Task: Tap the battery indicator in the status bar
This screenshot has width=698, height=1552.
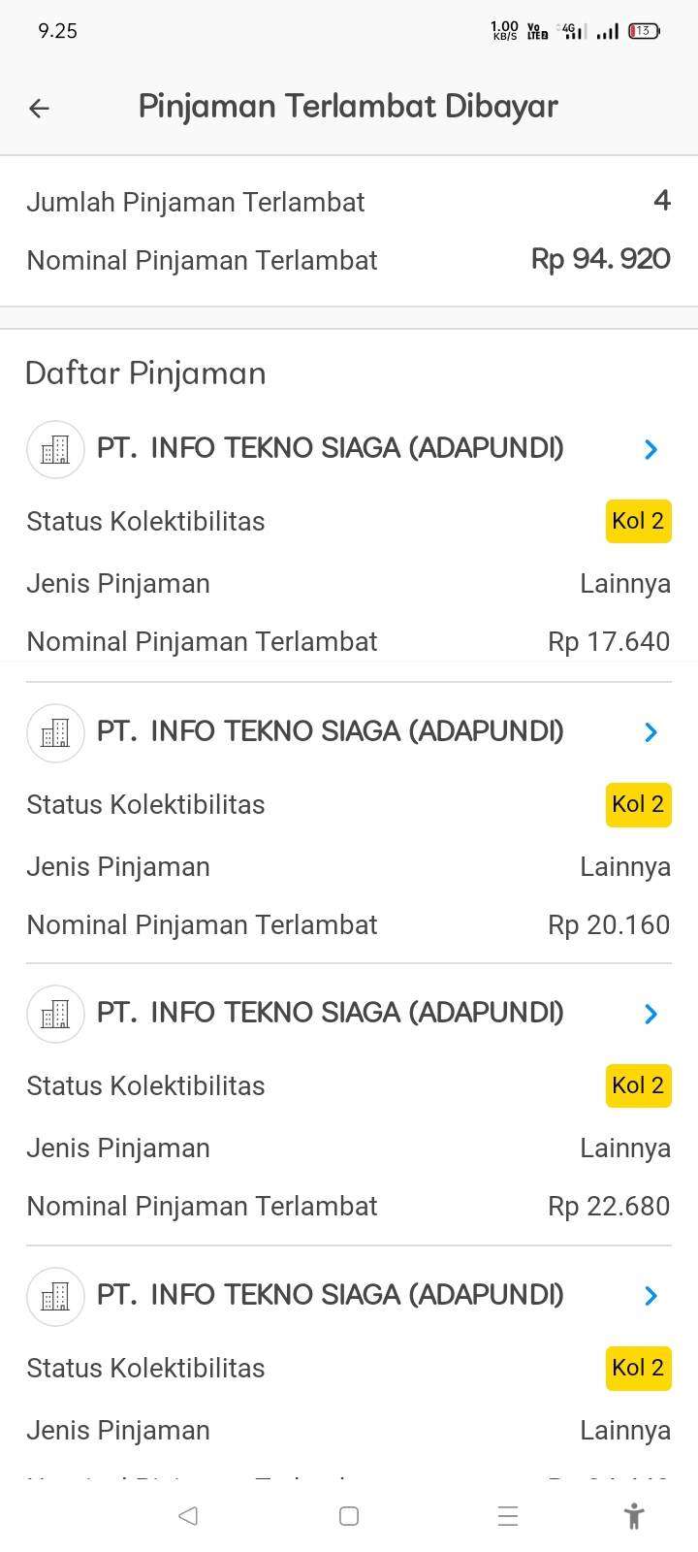Action: pyautogui.click(x=644, y=31)
